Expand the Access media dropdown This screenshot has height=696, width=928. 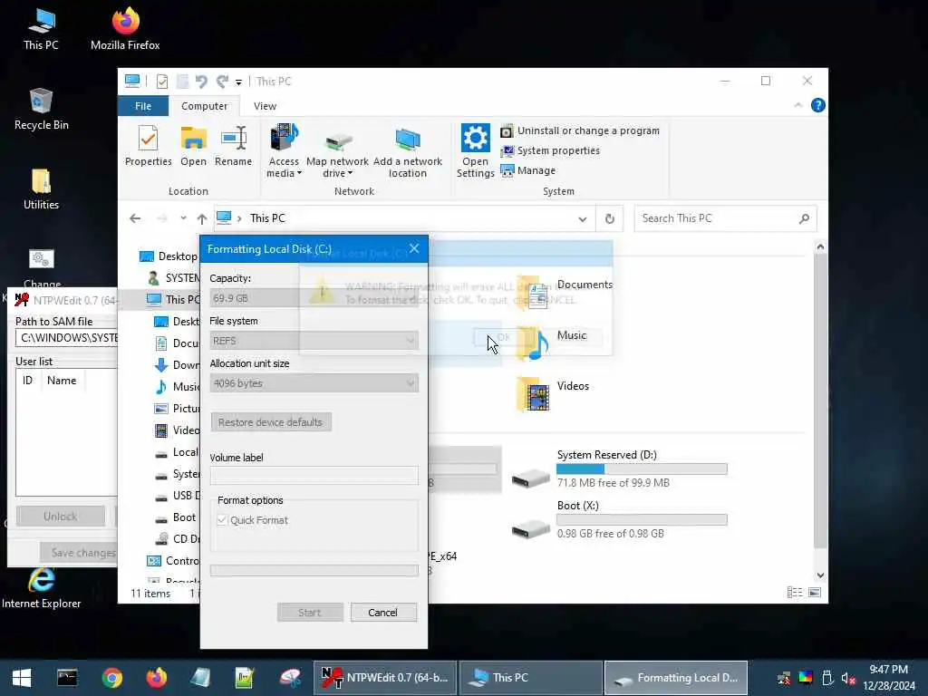click(x=284, y=151)
